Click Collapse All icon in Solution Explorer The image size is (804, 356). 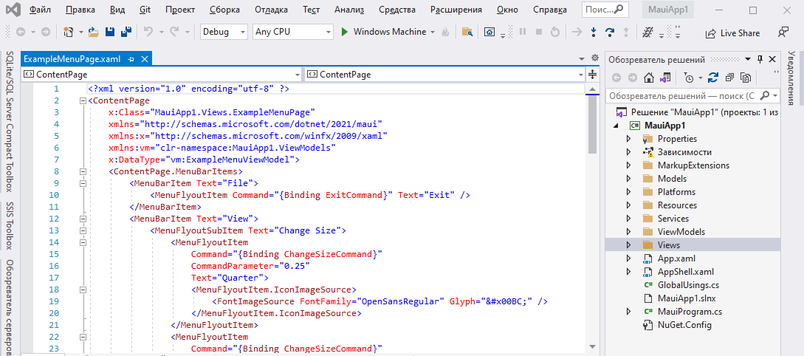(x=729, y=78)
